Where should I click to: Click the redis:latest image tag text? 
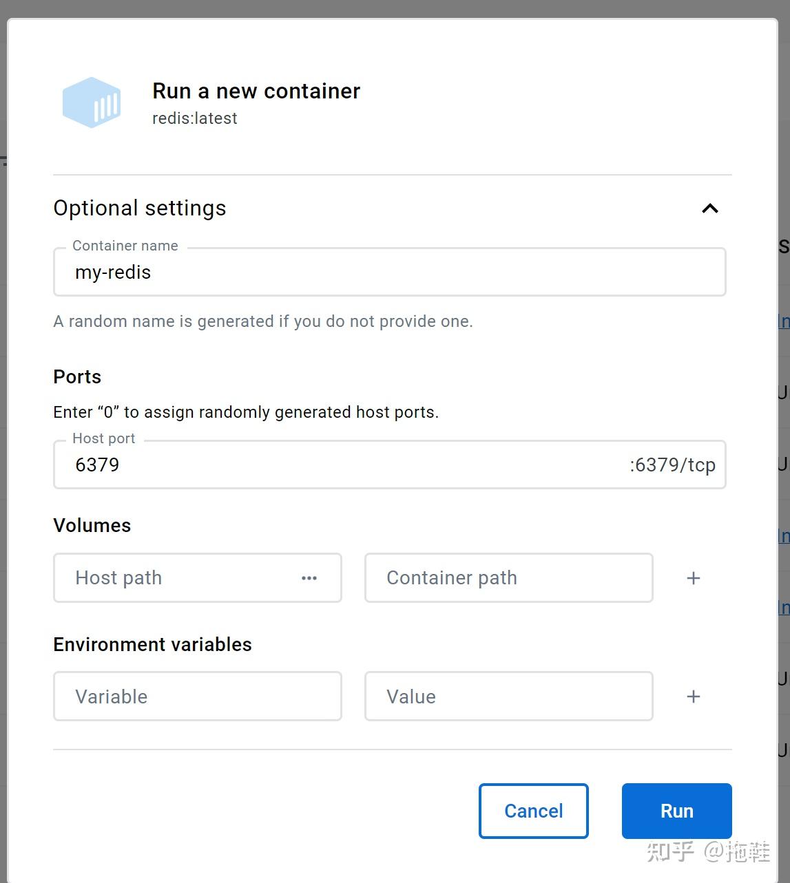tap(195, 118)
